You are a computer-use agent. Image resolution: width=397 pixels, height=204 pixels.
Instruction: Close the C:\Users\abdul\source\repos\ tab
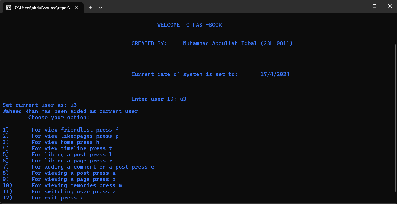(x=76, y=8)
